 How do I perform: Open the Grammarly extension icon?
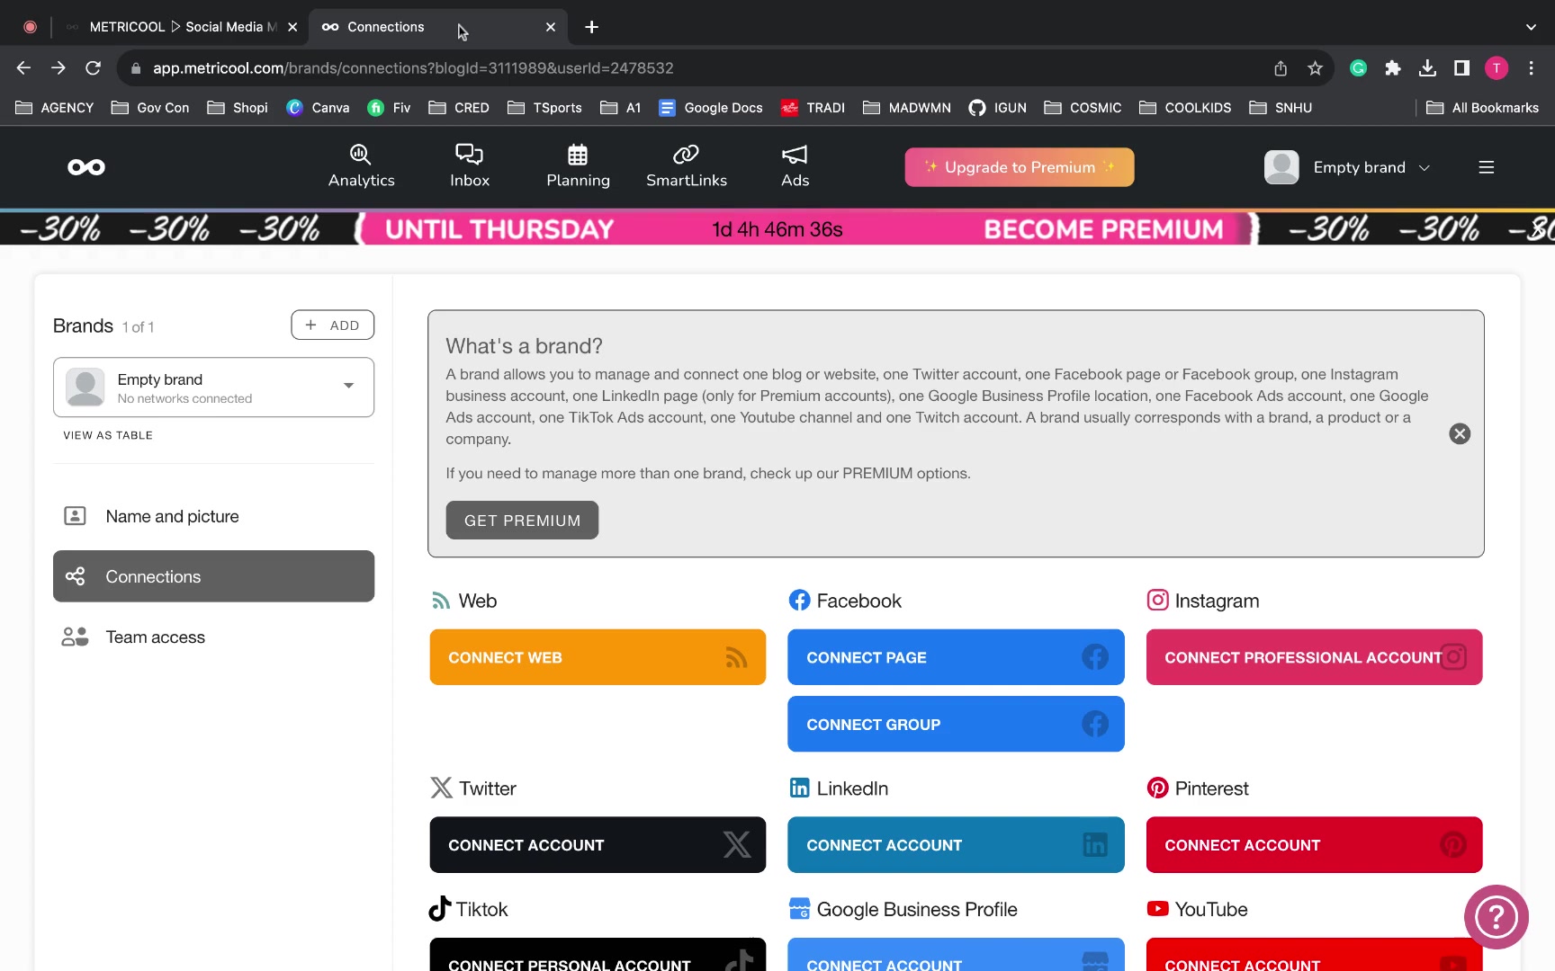click(x=1359, y=68)
